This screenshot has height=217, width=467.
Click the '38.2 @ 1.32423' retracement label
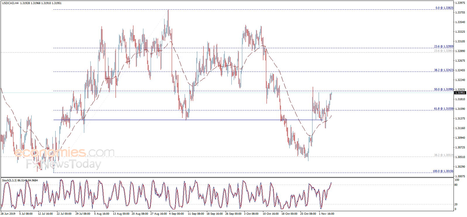pyautogui.click(x=444, y=70)
